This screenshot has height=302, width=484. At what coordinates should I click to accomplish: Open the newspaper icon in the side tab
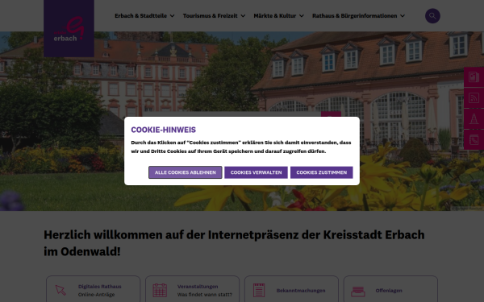point(474,77)
